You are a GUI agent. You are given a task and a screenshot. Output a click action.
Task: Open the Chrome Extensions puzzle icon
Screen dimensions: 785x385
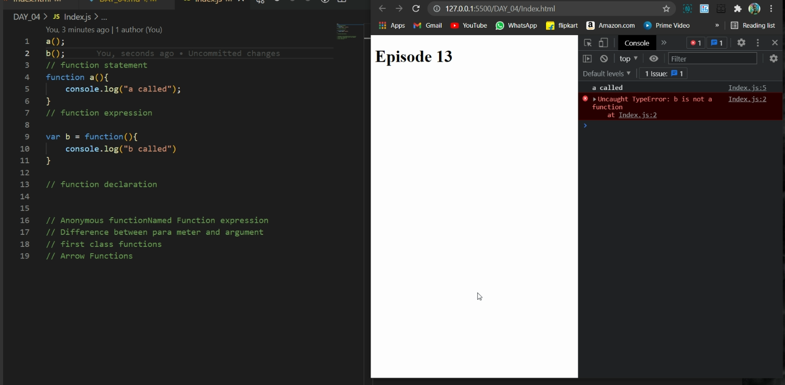pos(738,8)
